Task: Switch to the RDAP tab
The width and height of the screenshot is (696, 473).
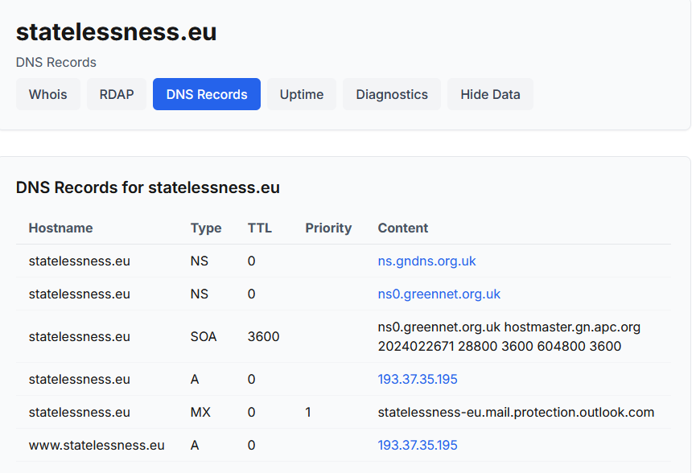Action: 117,94
